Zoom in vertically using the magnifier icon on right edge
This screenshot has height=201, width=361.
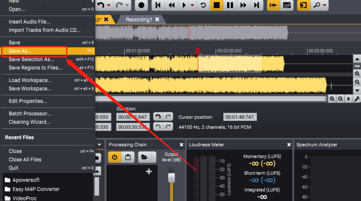(x=357, y=74)
